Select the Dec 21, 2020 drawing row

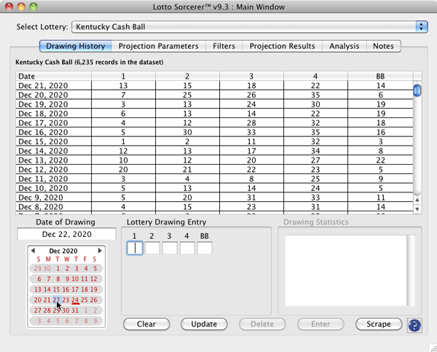tap(215, 85)
